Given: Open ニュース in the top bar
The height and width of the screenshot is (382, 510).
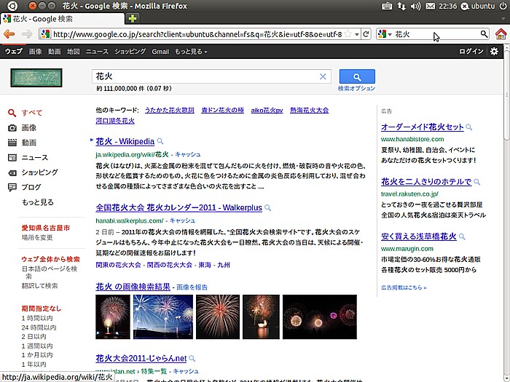Looking at the screenshot, I should pyautogui.click(x=97, y=52).
